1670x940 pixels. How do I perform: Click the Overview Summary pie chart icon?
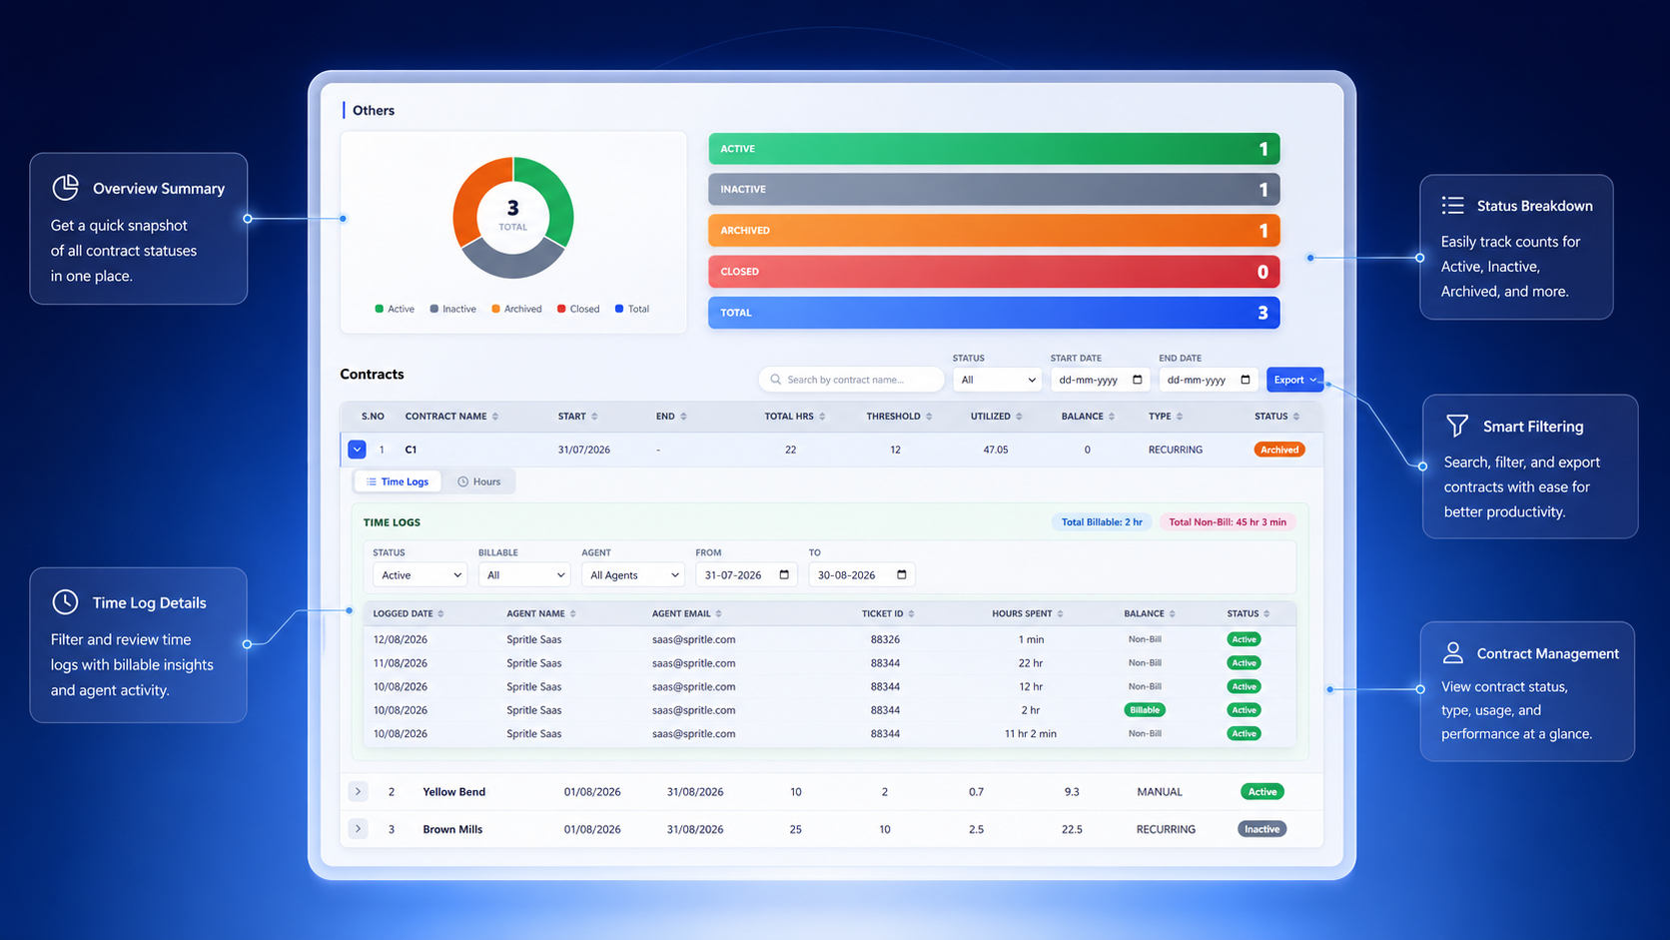tap(66, 187)
